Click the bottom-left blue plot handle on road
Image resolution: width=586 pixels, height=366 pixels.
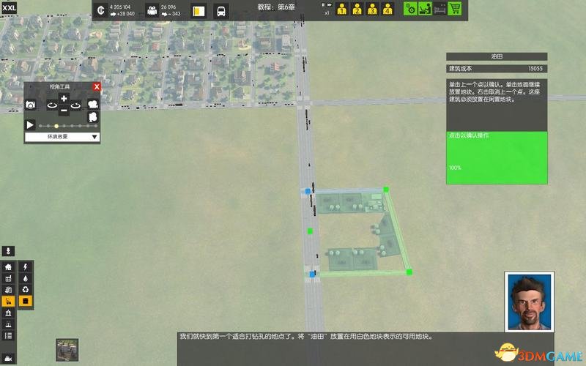tap(312, 274)
